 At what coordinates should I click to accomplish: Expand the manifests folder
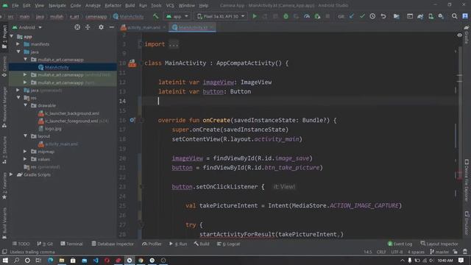(x=18, y=44)
